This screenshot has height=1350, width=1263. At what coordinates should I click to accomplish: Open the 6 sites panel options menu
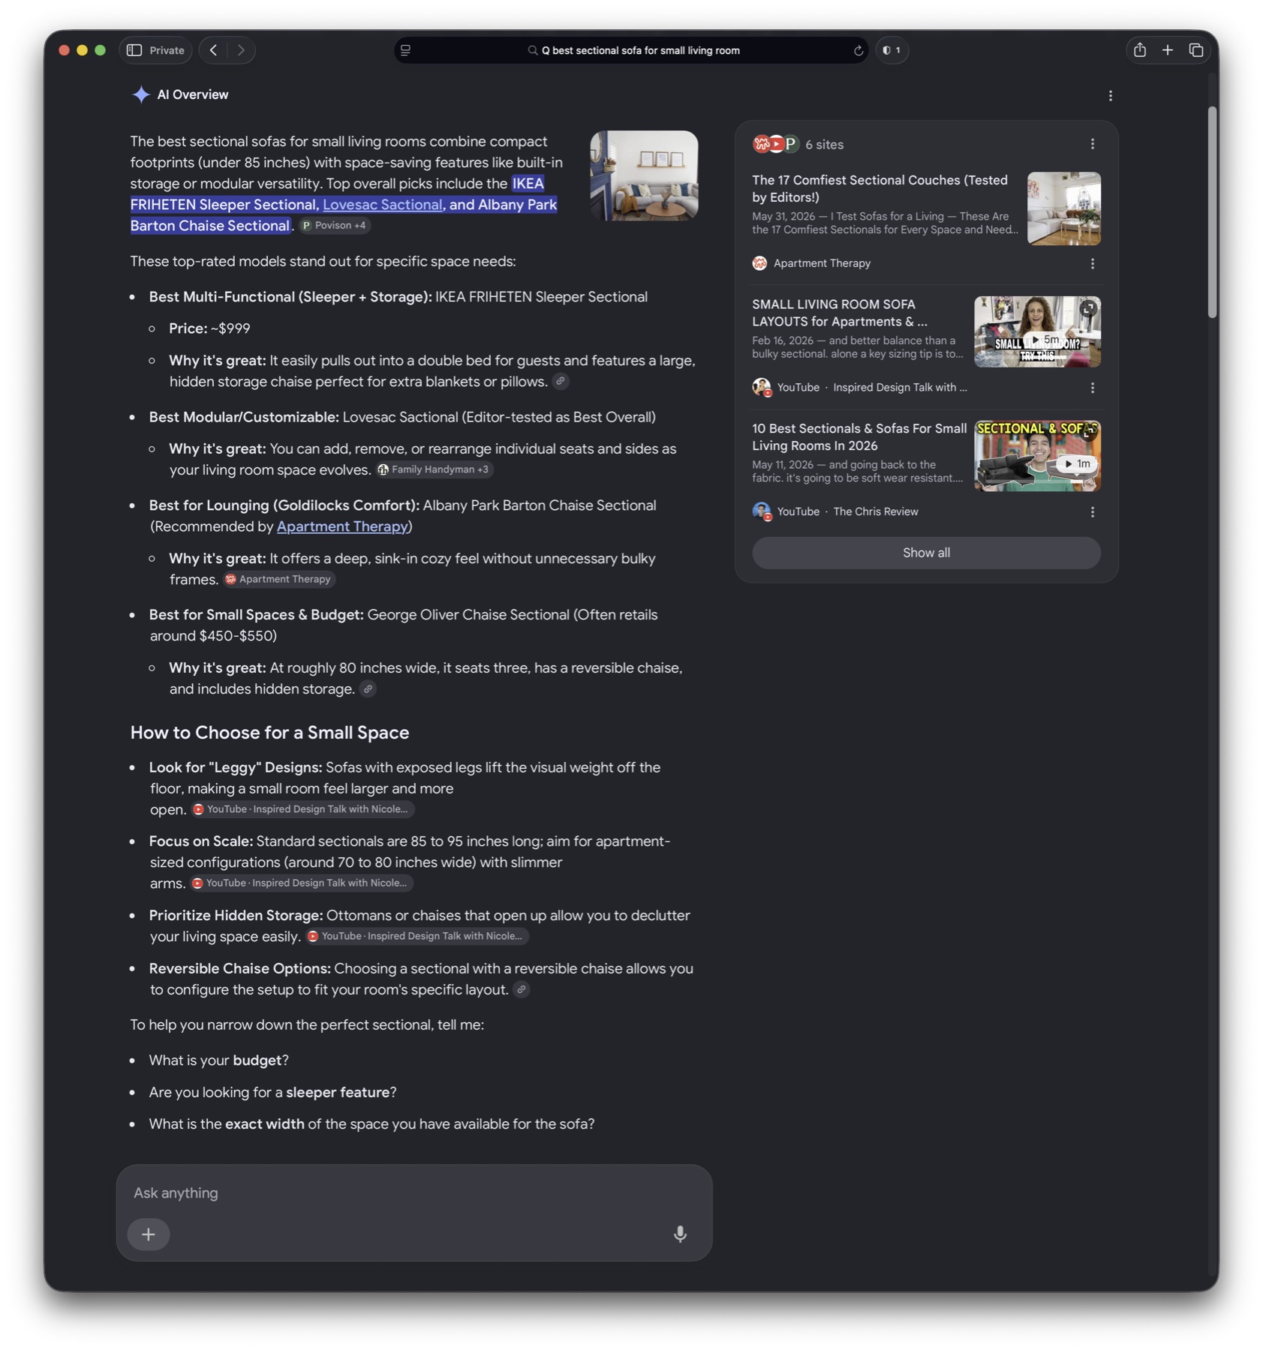1093,144
